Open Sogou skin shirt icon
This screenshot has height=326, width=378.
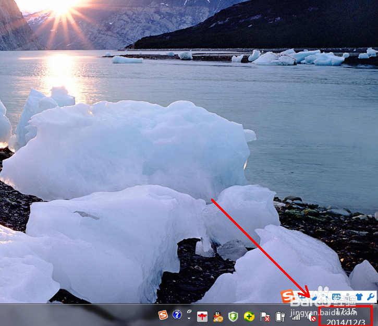(x=359, y=297)
